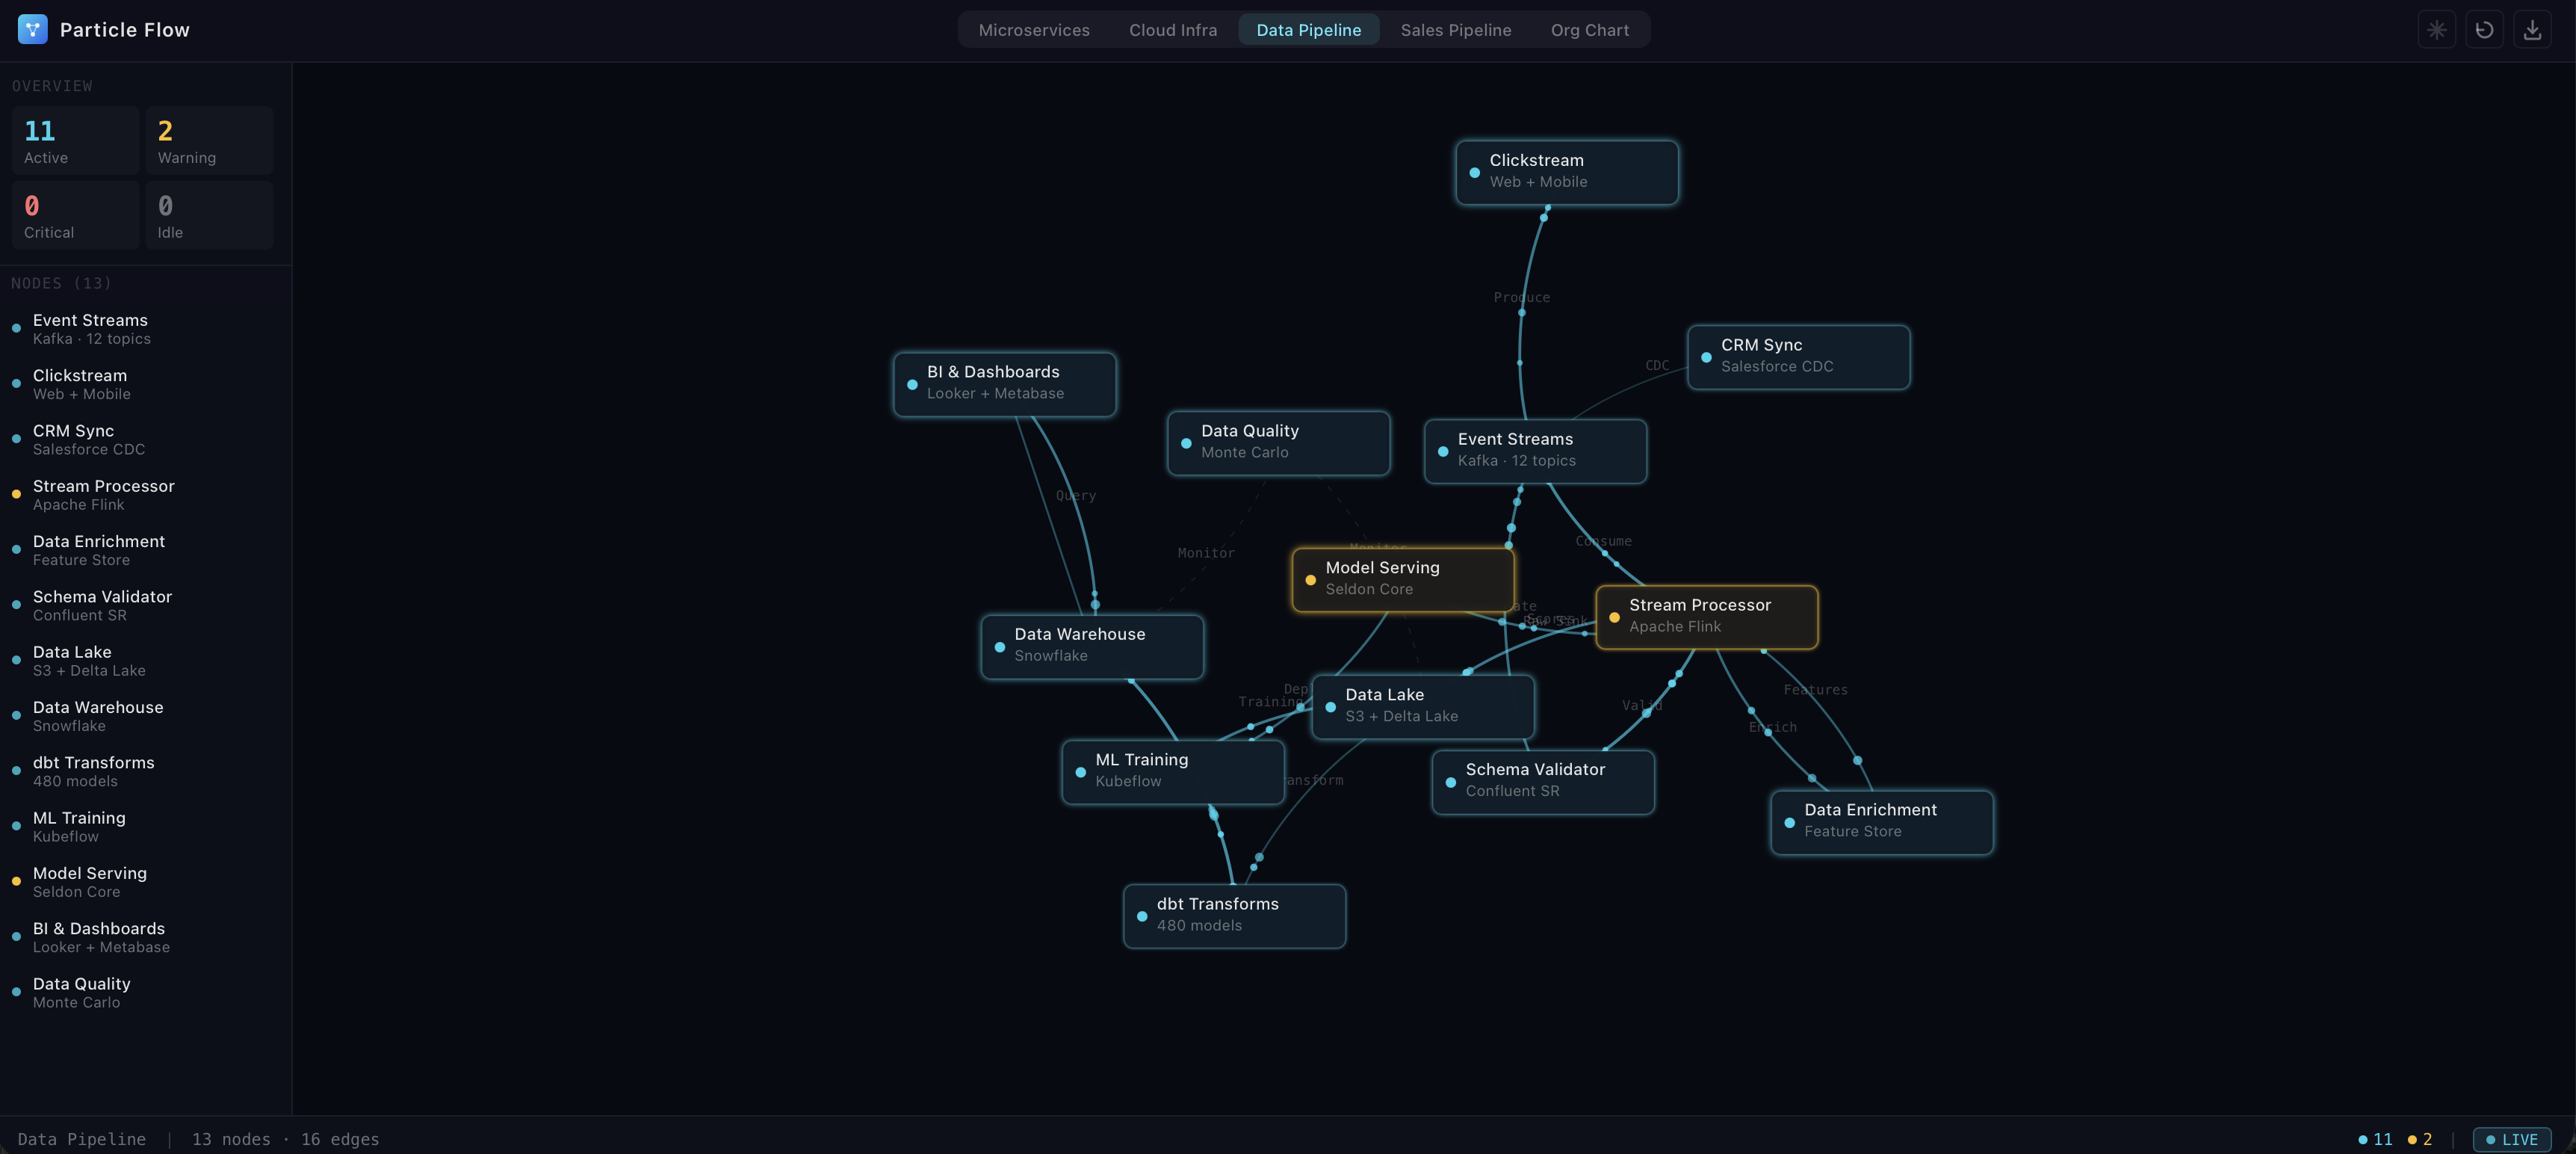Click the export download icon in toolbar

point(2533,29)
